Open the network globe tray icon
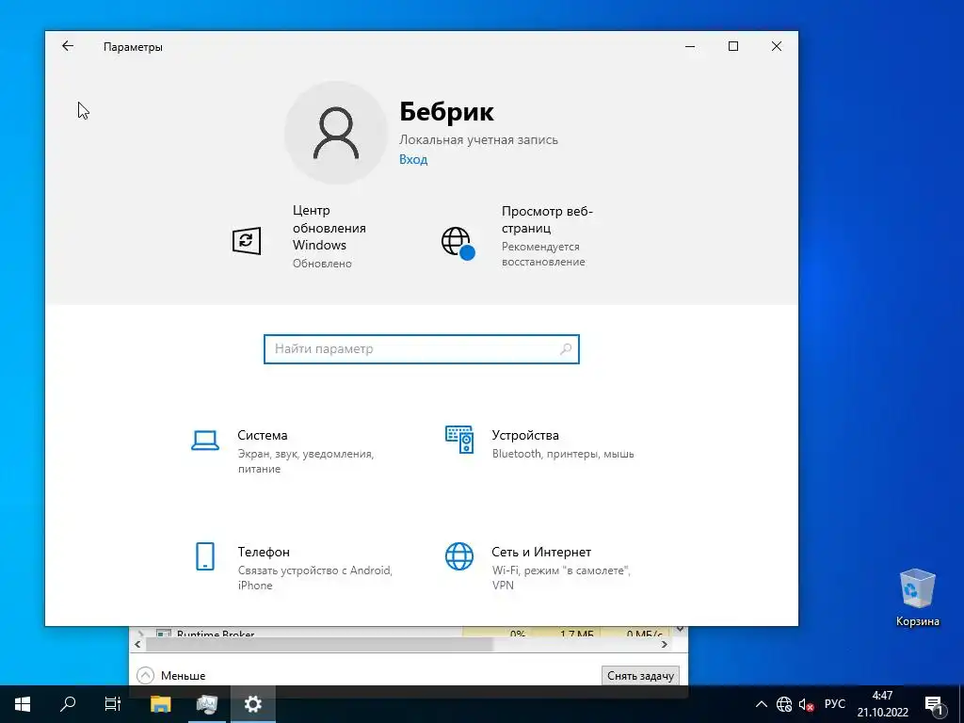 coord(784,704)
